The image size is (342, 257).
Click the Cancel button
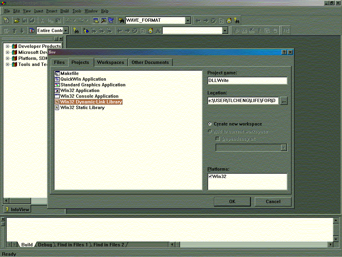coord(273,201)
